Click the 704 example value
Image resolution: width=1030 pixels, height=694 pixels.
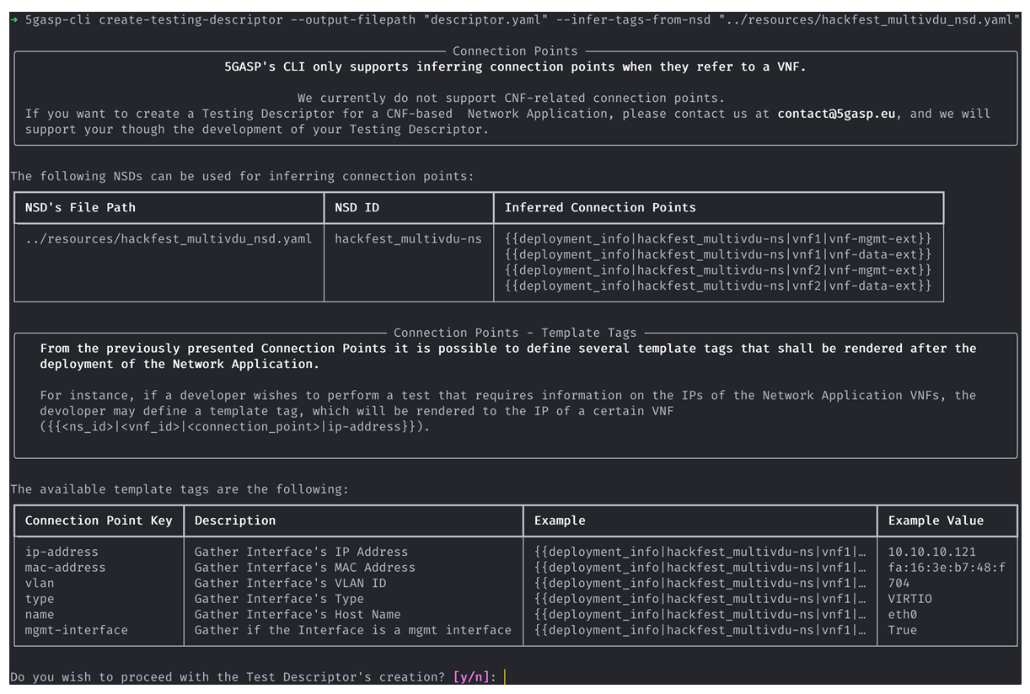click(x=899, y=584)
